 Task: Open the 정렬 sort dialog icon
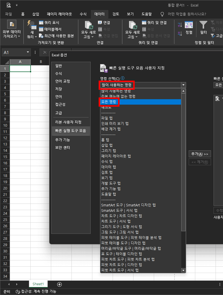tap(189, 28)
